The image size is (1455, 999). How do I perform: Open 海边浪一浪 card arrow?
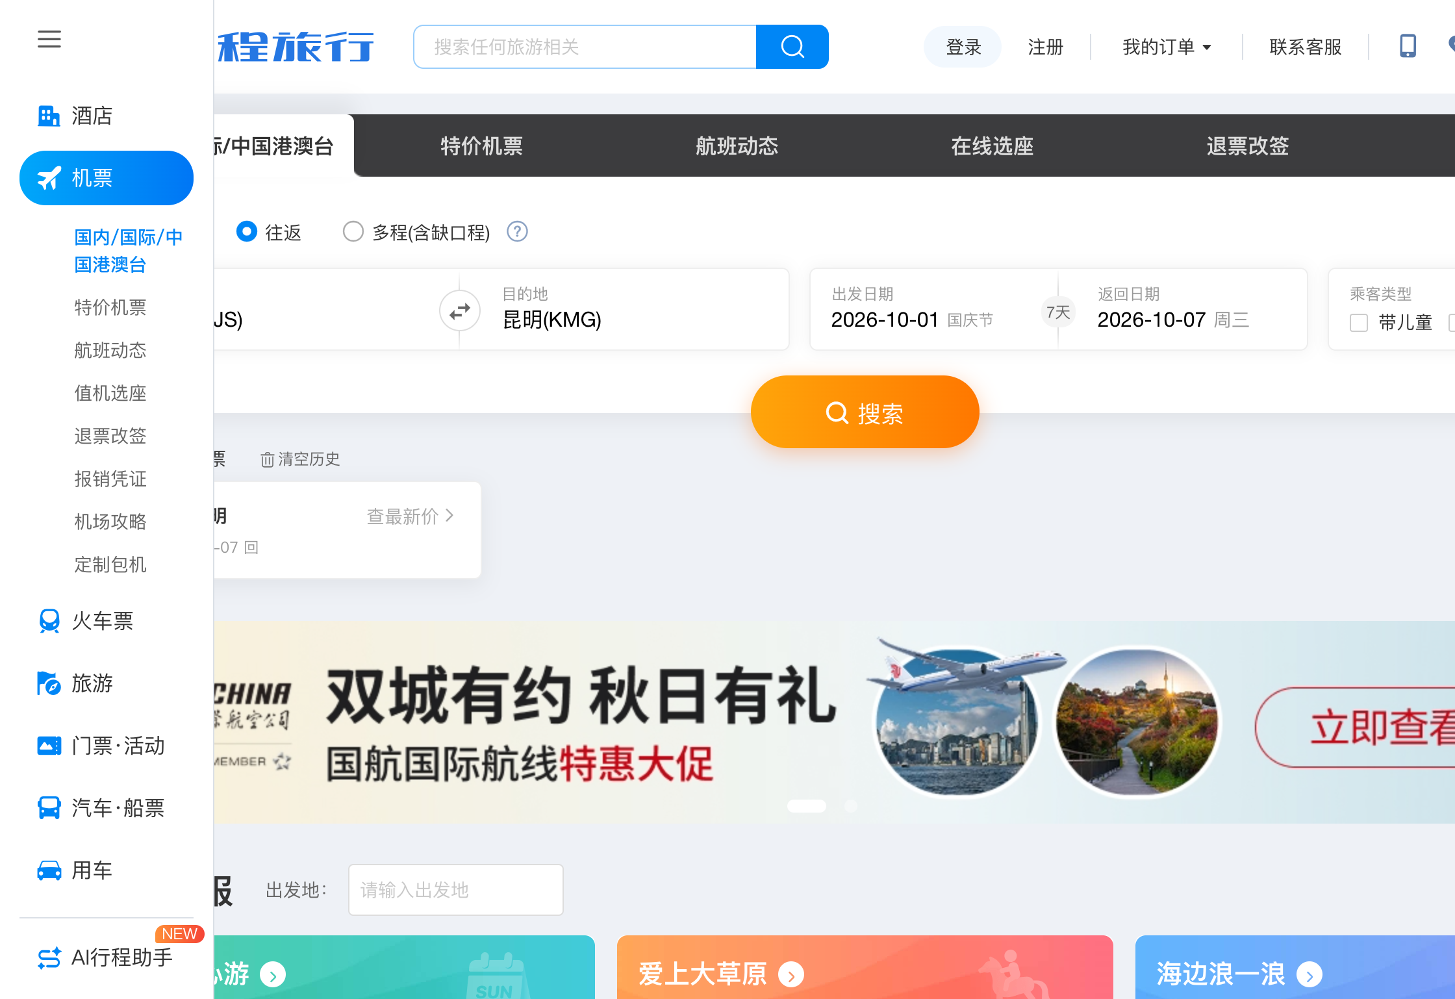pos(1309,974)
